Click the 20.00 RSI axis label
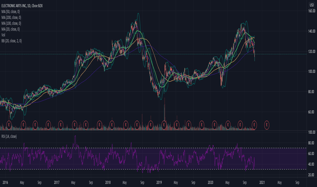 coord(311,175)
